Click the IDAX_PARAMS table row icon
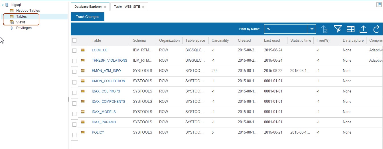The width and height of the screenshot is (383, 149). [x=83, y=122]
